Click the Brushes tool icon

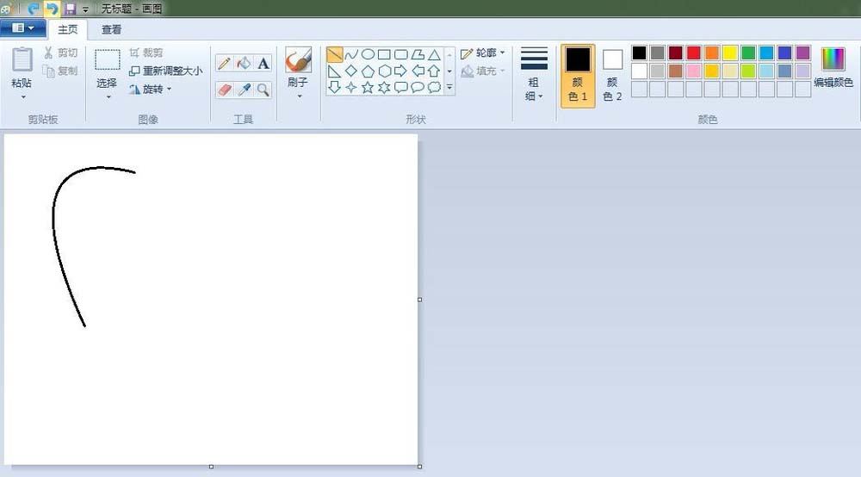click(x=298, y=59)
